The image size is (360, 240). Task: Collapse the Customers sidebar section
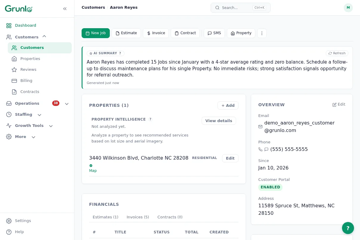pyautogui.click(x=44, y=37)
